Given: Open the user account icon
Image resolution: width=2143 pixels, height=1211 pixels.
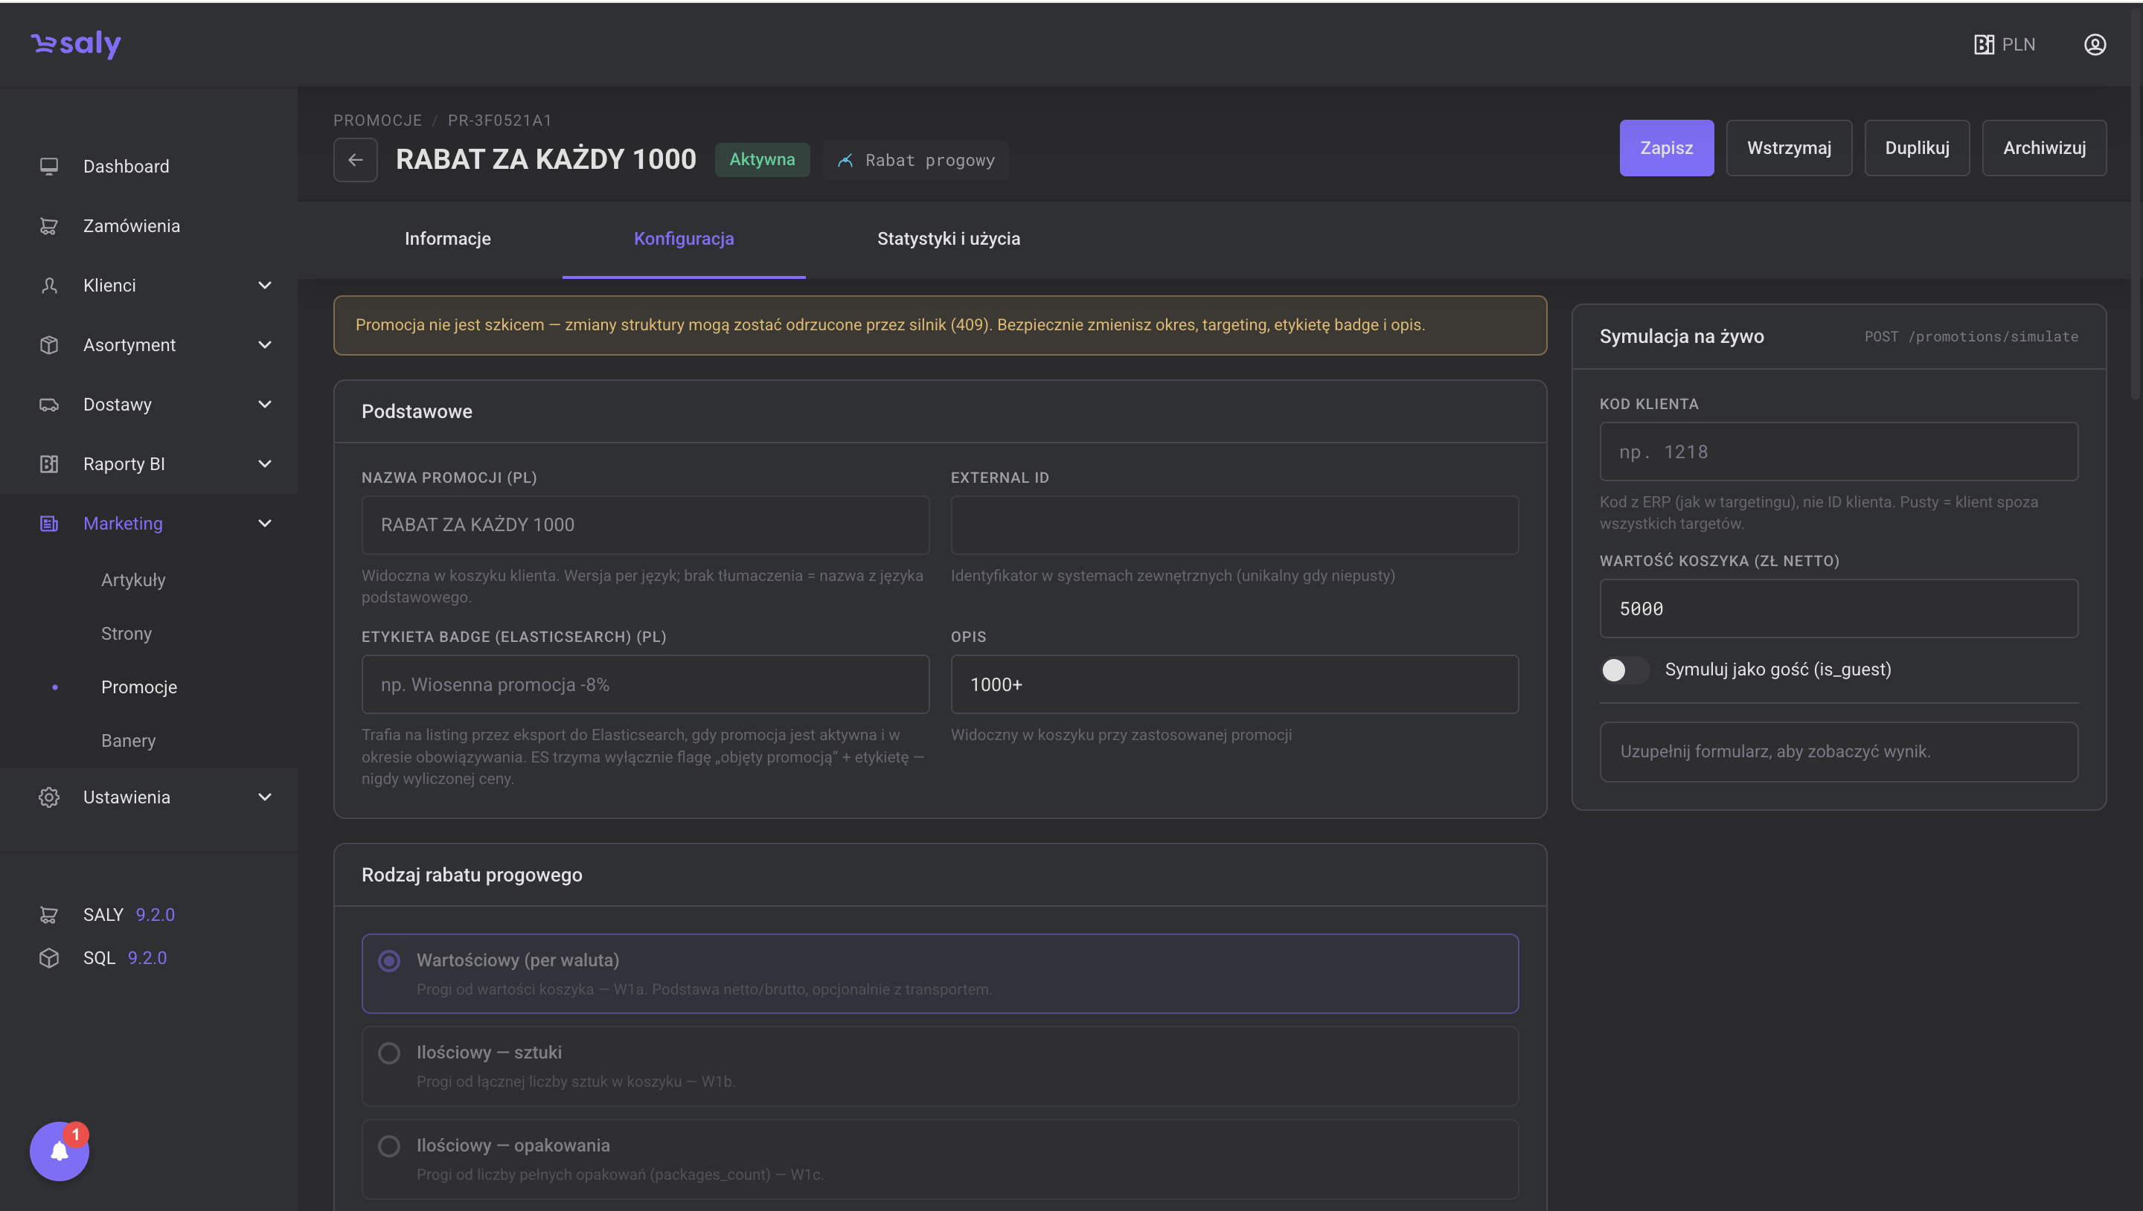Looking at the screenshot, I should (x=2094, y=44).
